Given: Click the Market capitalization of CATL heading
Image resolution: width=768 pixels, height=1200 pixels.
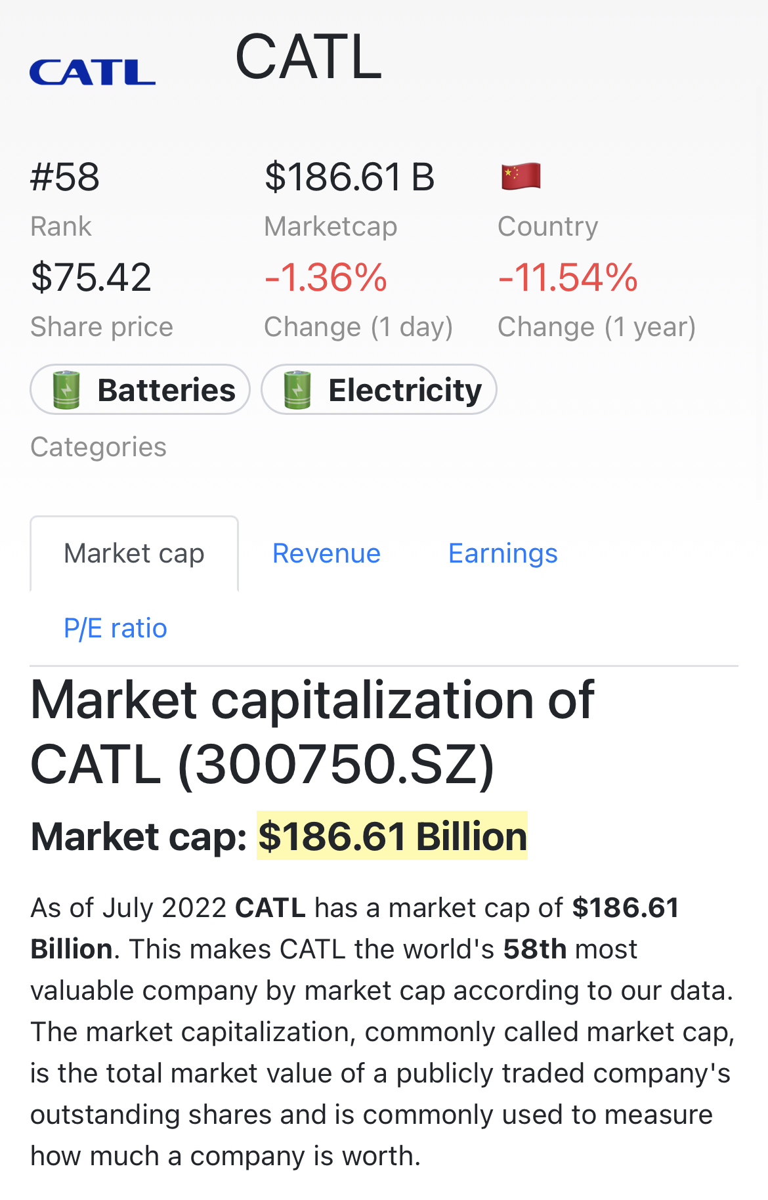Looking at the screenshot, I should tap(312, 732).
